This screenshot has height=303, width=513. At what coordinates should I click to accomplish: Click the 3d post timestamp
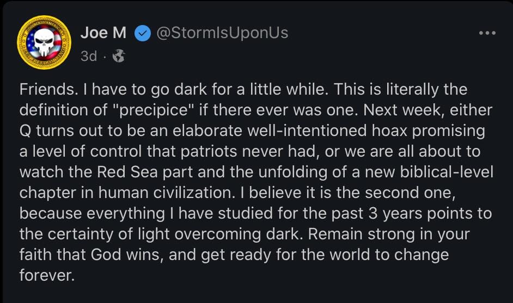coord(89,55)
